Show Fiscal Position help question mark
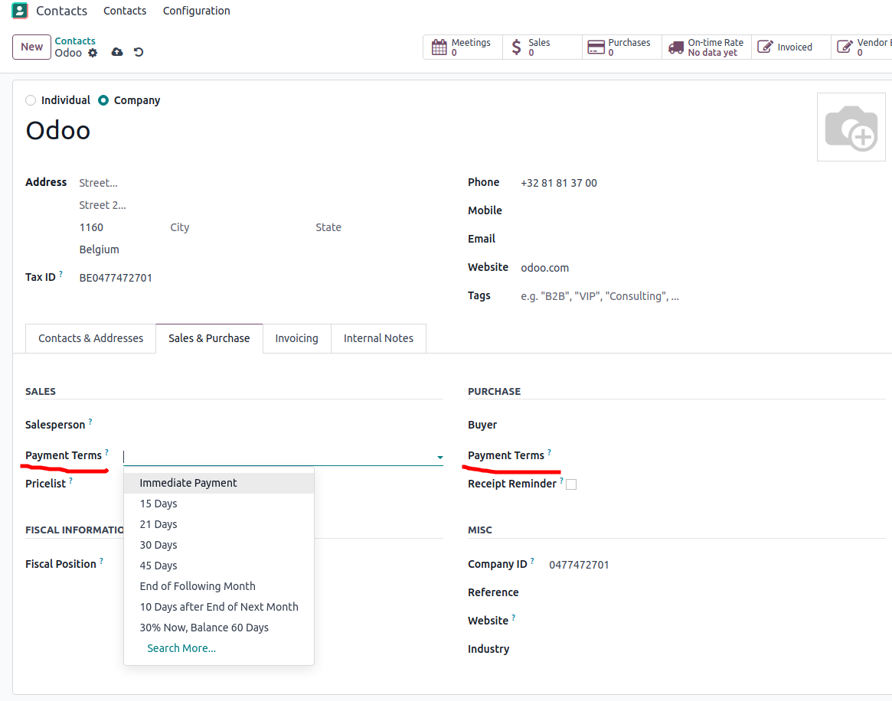892x701 pixels. point(101,561)
